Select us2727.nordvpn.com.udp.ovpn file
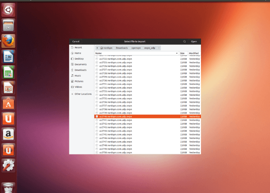The image size is (270, 193). [x=148, y=69]
